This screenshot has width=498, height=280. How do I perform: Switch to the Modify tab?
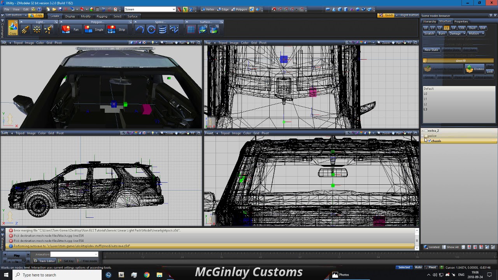[x=86, y=16]
